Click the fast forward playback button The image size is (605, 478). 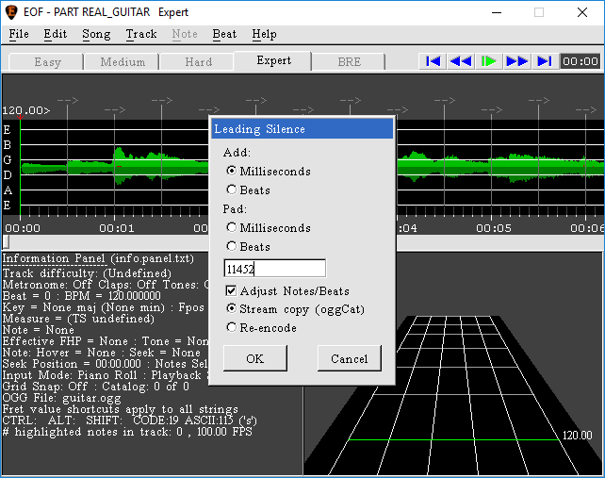(516, 61)
